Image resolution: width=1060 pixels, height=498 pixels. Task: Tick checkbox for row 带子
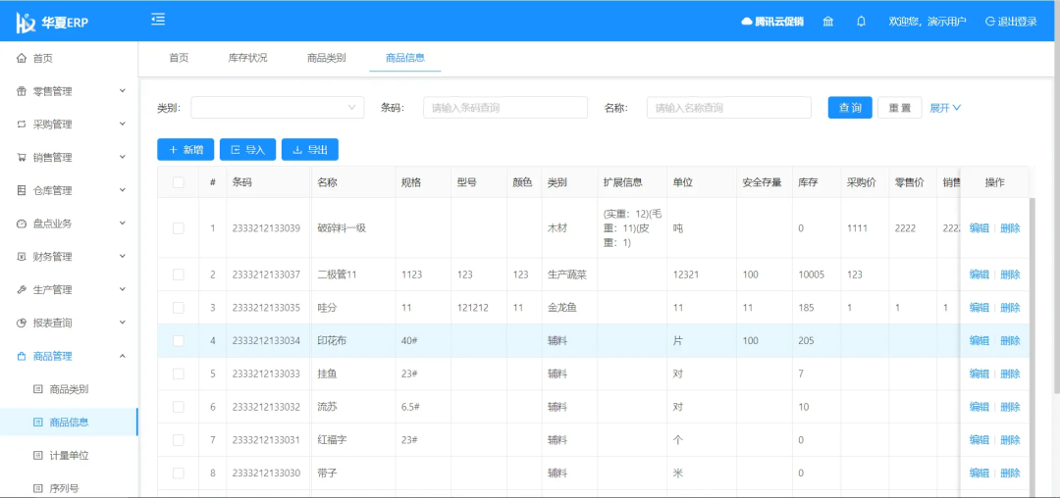click(179, 473)
